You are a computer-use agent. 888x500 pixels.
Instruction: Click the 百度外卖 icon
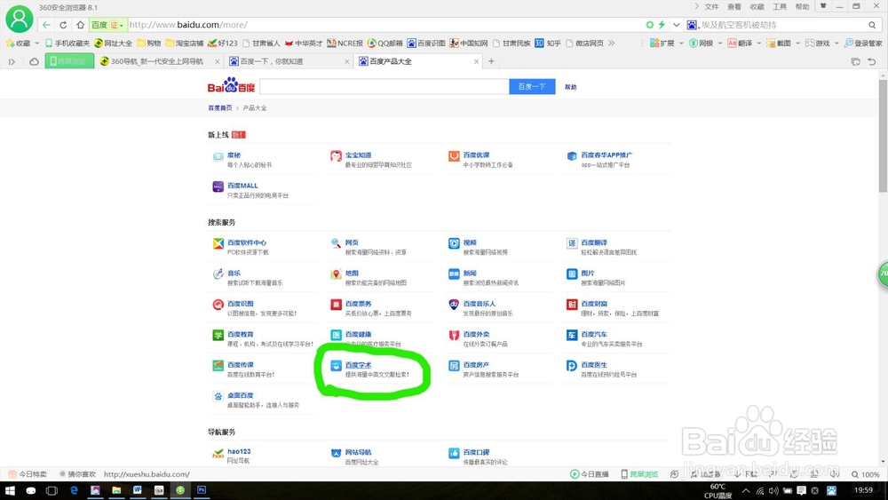tap(454, 335)
